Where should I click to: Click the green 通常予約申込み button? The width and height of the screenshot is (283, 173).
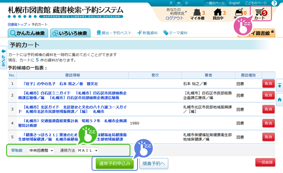[x=115, y=163]
